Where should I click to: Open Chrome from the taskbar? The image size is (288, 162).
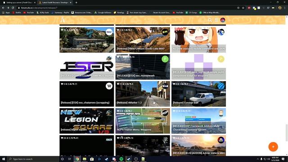[77, 159]
